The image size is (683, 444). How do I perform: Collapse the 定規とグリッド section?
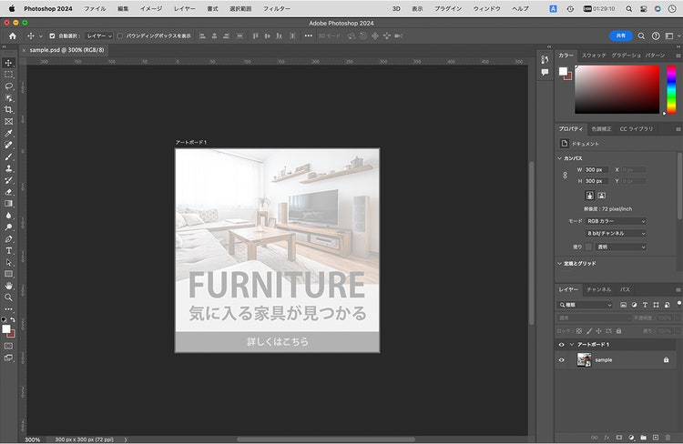(x=560, y=264)
